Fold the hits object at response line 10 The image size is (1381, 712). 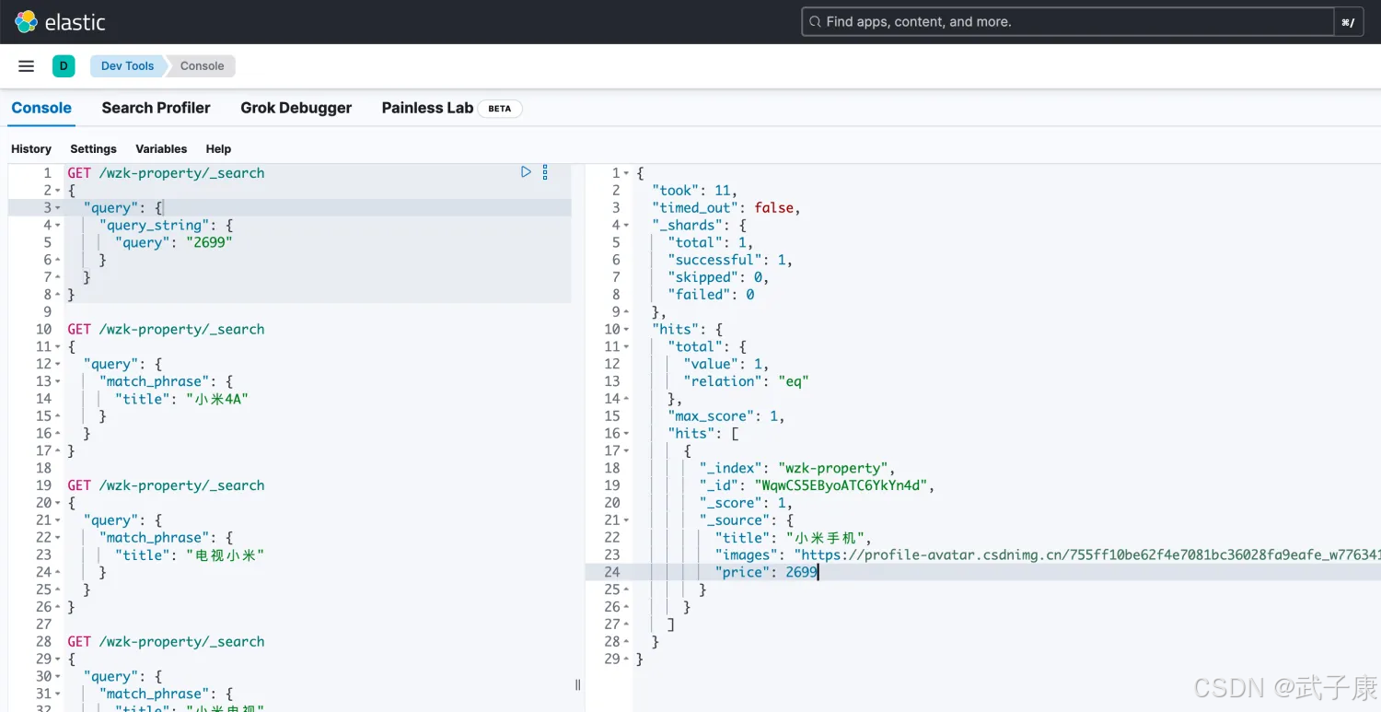click(627, 330)
